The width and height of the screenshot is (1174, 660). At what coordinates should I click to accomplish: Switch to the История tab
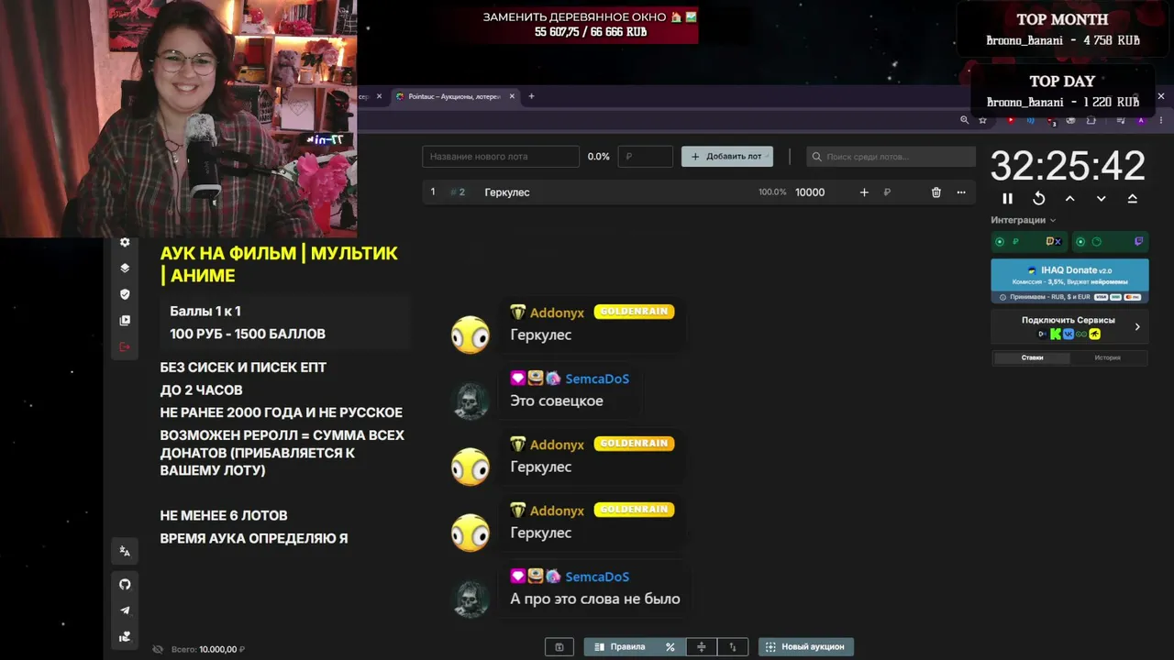coord(1107,357)
